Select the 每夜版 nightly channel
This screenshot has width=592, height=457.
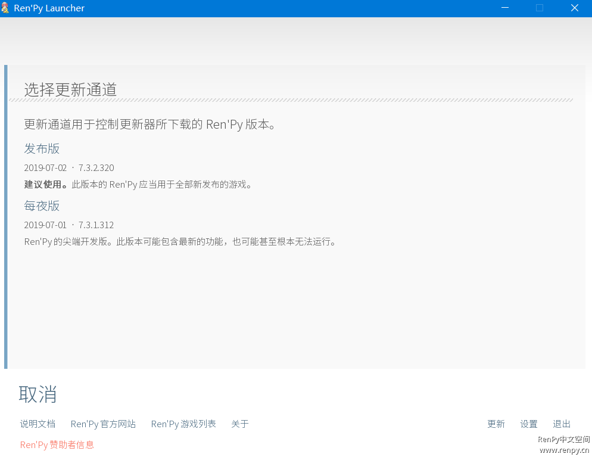coord(42,206)
